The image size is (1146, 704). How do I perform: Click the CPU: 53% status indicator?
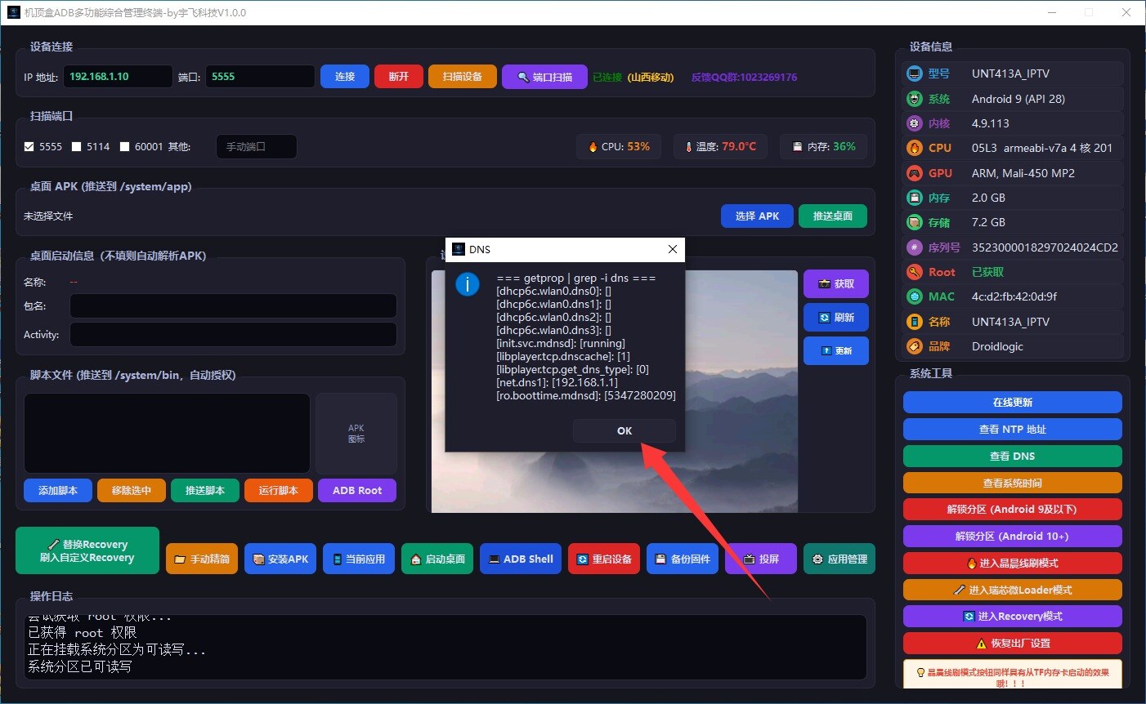(619, 146)
